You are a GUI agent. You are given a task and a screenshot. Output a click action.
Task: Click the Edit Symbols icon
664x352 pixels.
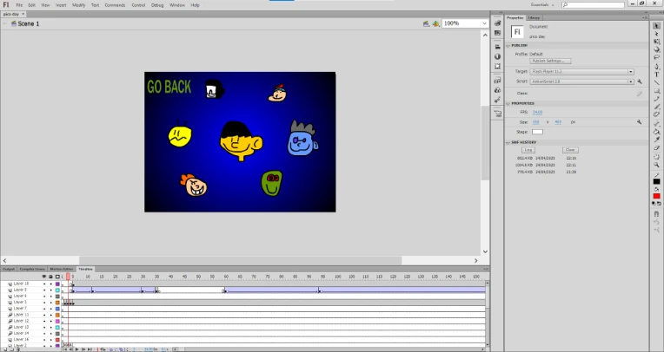(435, 23)
